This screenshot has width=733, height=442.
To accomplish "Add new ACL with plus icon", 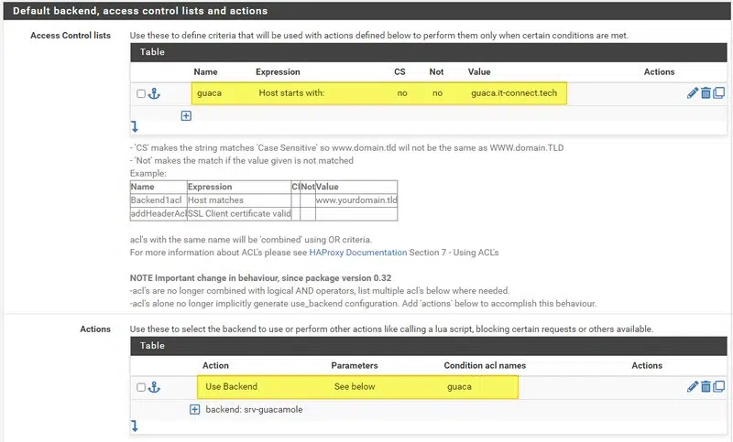I will [186, 115].
